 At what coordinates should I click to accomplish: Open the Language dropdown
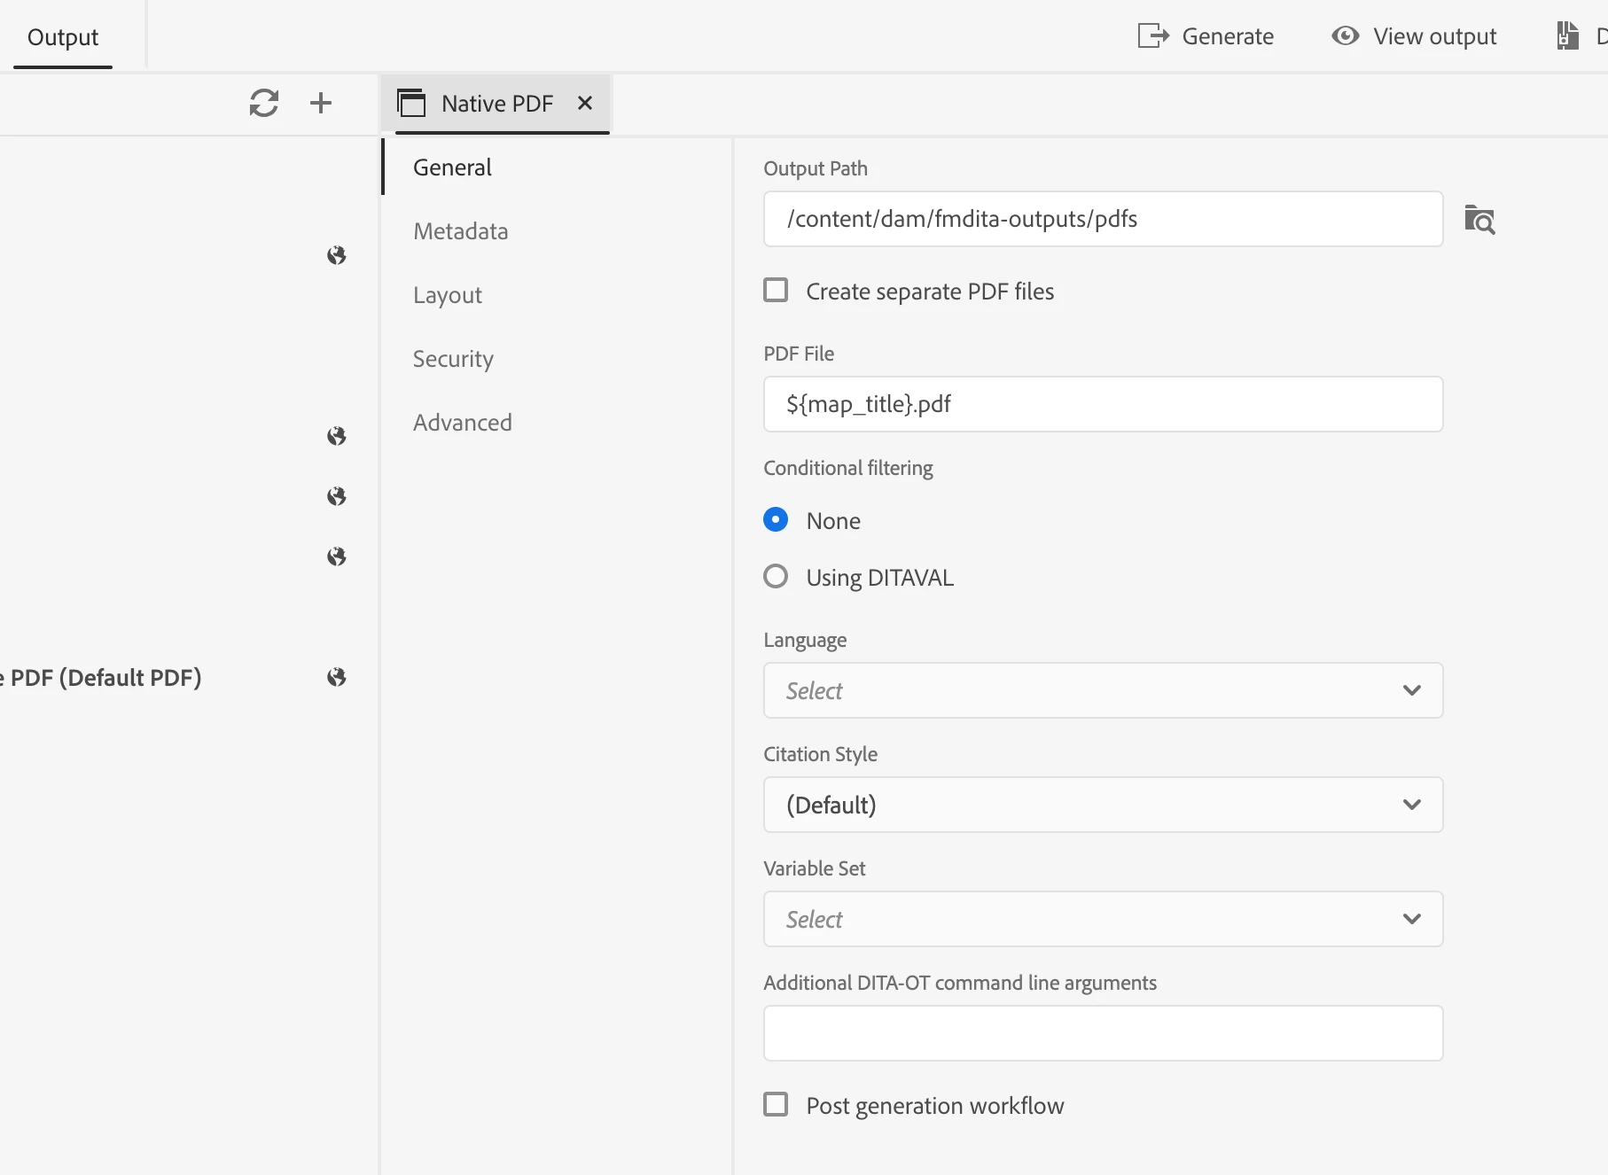pyautogui.click(x=1103, y=690)
